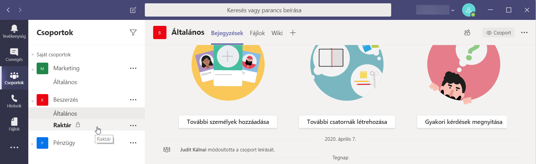The width and height of the screenshot is (536, 164).
Task: Click the search or command input box
Action: pyautogui.click(x=268, y=10)
